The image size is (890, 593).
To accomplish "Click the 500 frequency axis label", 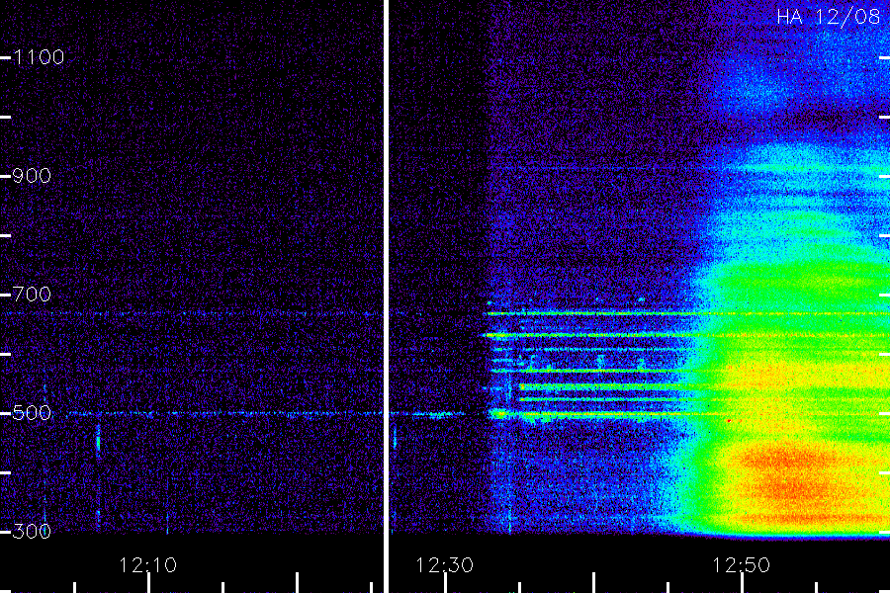I will (x=32, y=413).
